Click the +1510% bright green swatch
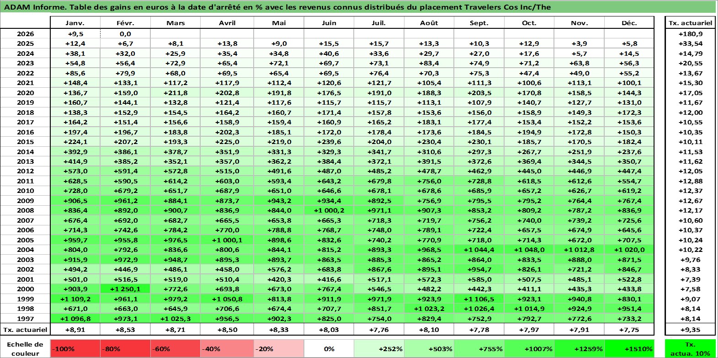Viewport: 718px width, 358px height. (x=629, y=348)
